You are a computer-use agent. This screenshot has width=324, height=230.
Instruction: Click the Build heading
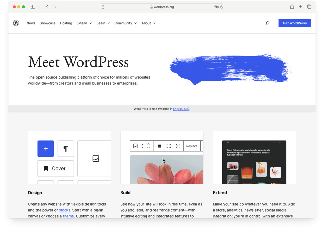125,193
